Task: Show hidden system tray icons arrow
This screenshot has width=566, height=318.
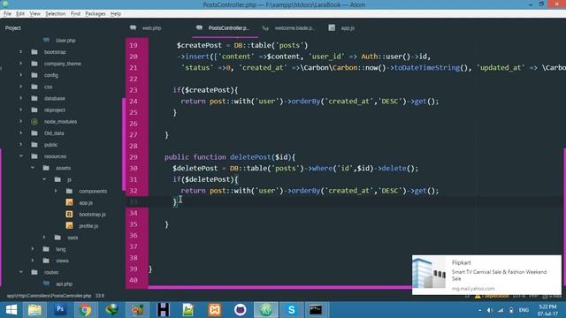Action: click(479, 310)
